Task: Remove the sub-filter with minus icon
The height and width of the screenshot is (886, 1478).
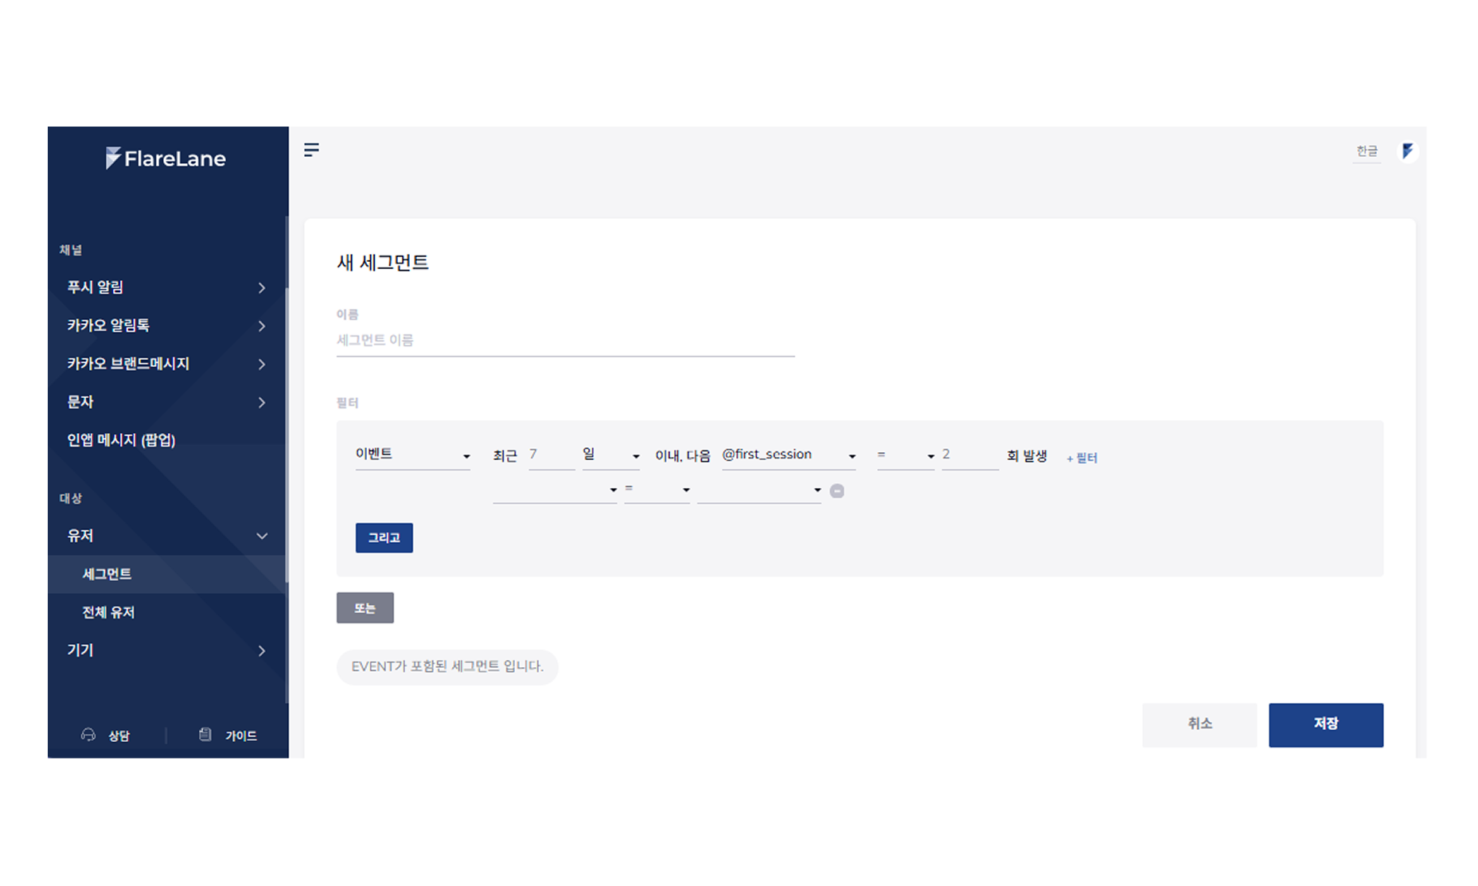Action: 836,491
